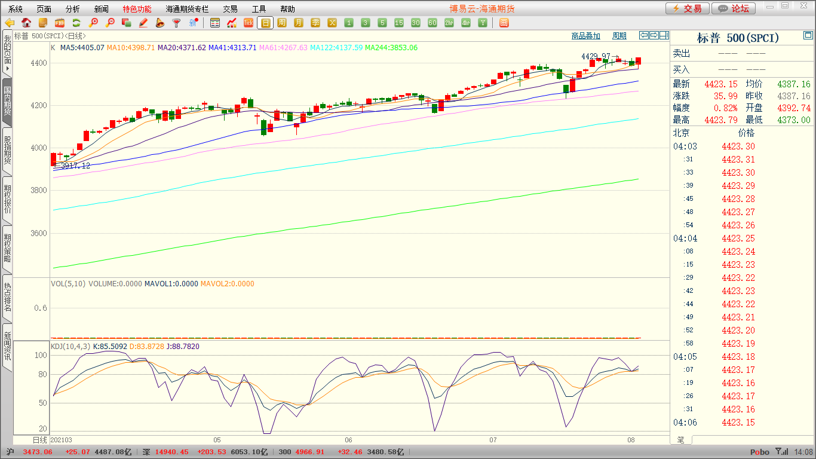
Task: Click the red overlapping windows icon
Action: pos(127,23)
